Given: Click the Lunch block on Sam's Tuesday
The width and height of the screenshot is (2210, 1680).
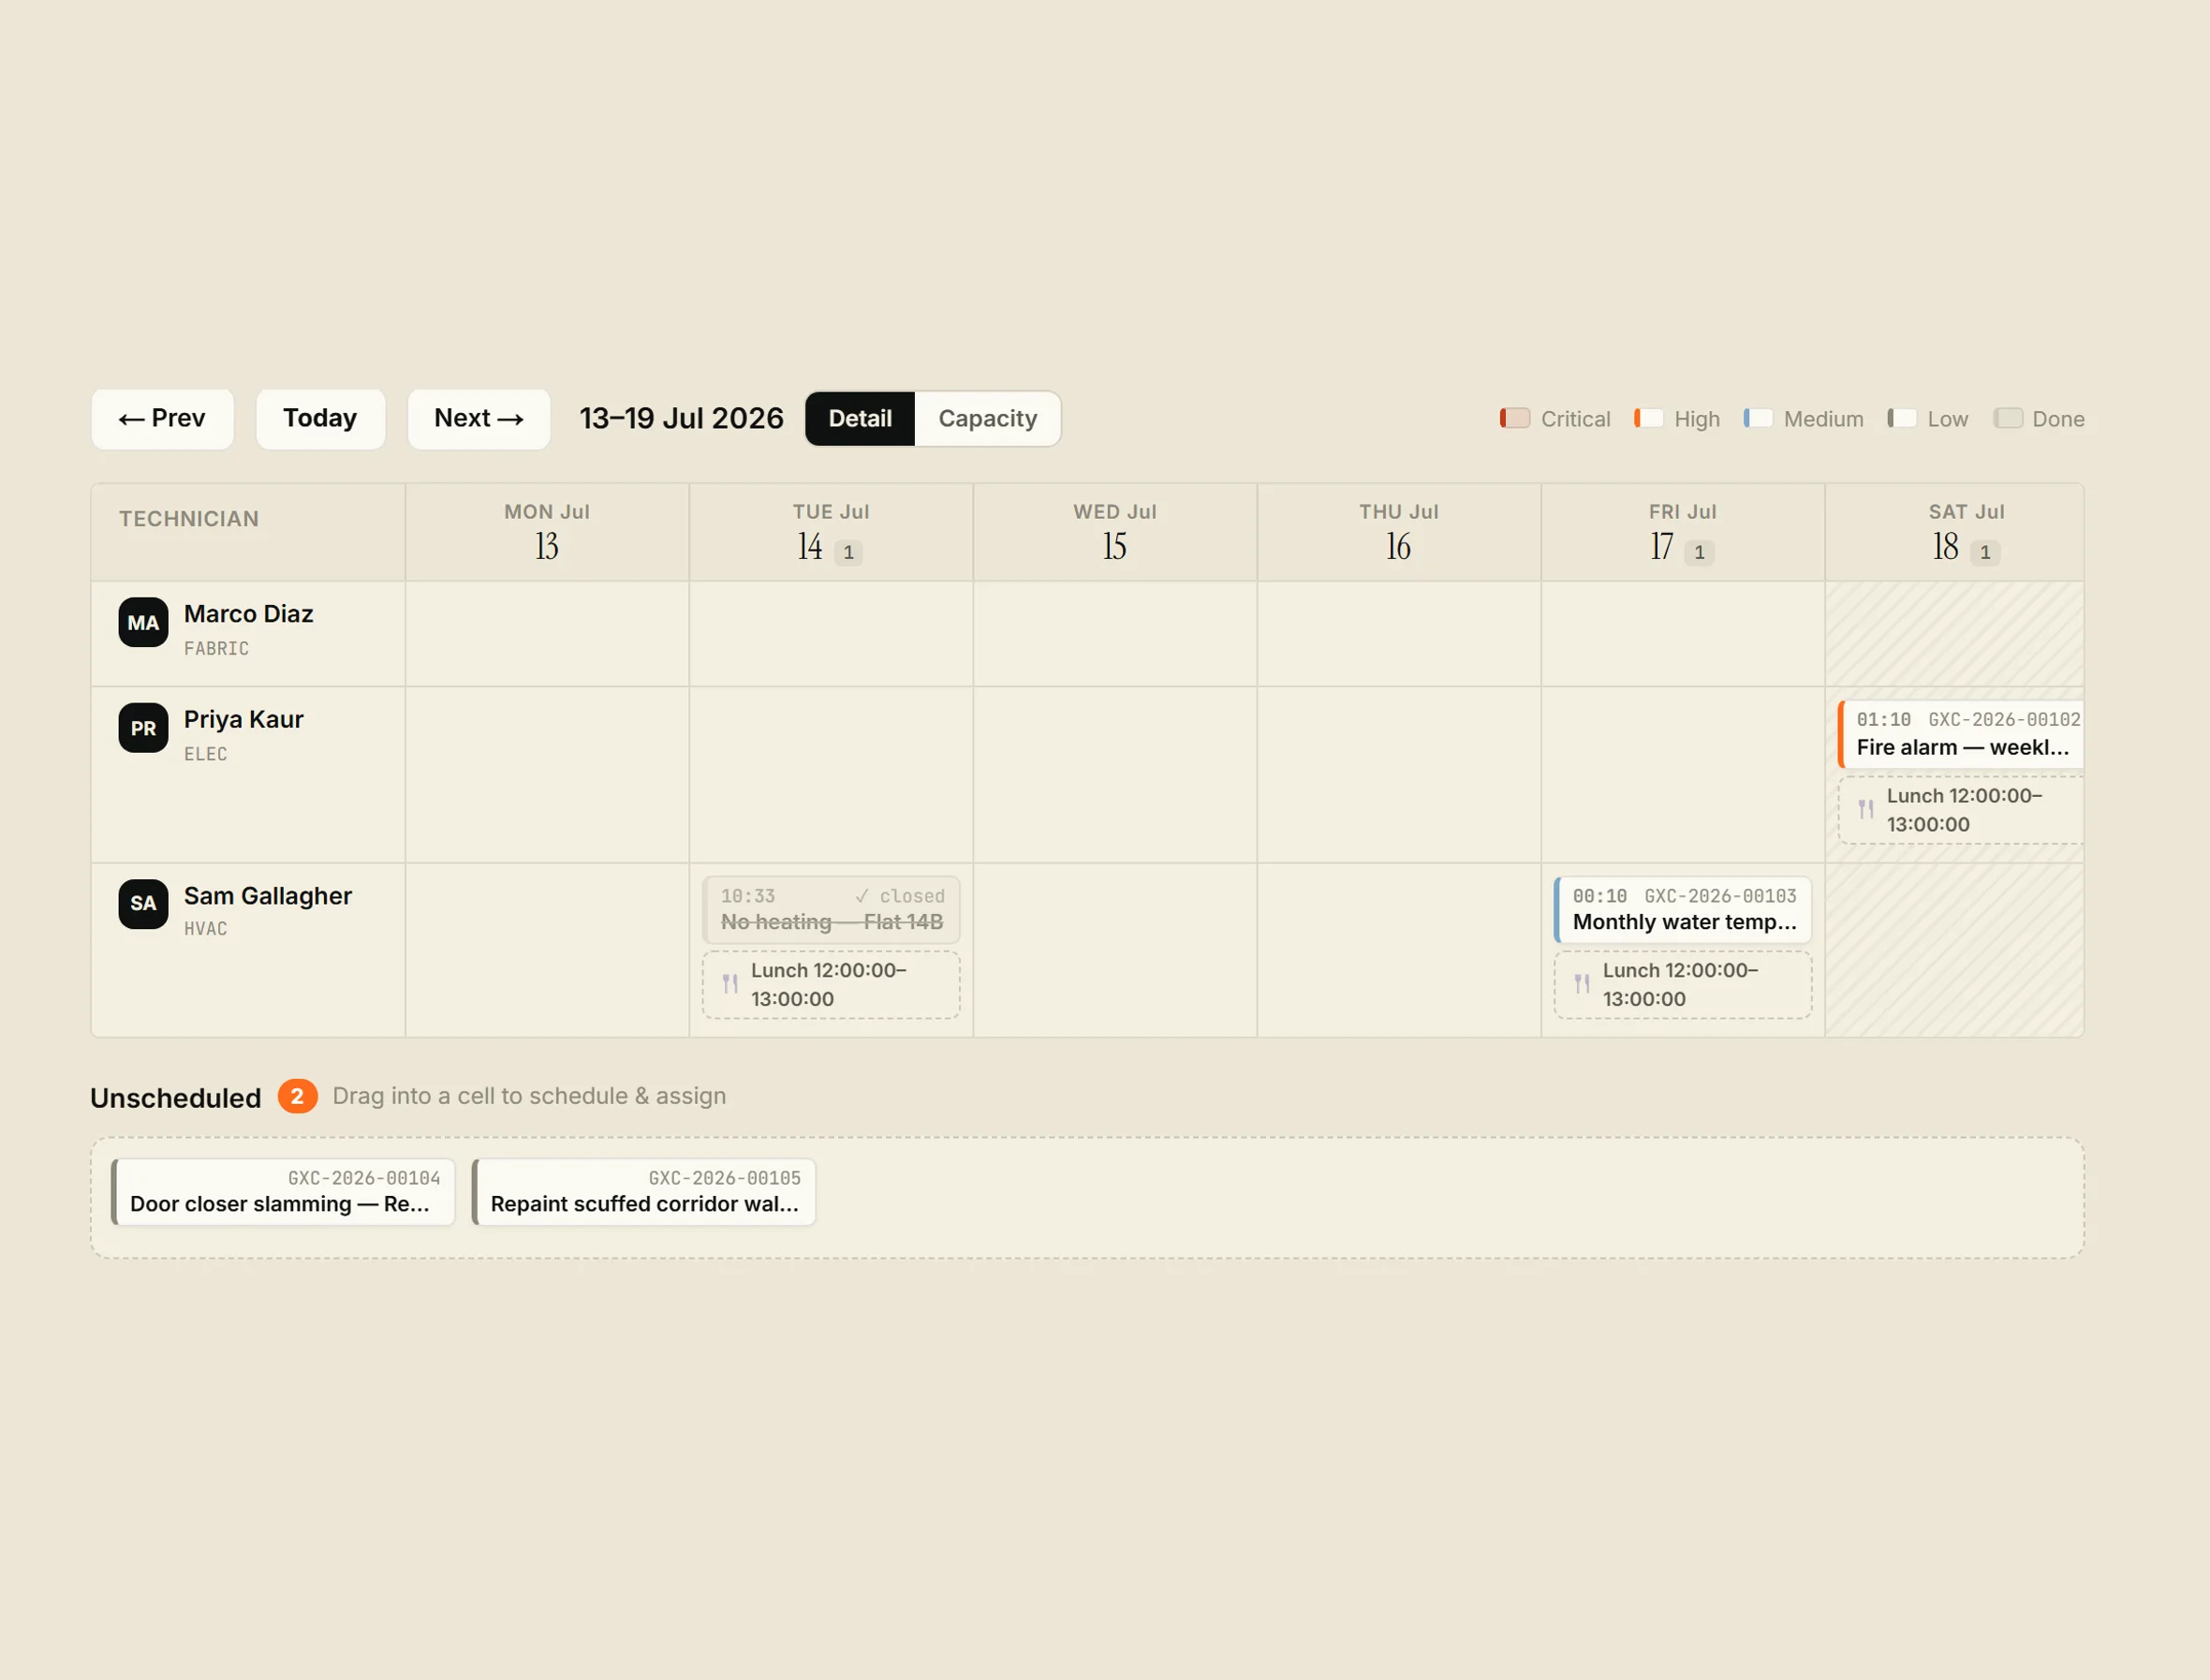Looking at the screenshot, I should pos(831,985).
